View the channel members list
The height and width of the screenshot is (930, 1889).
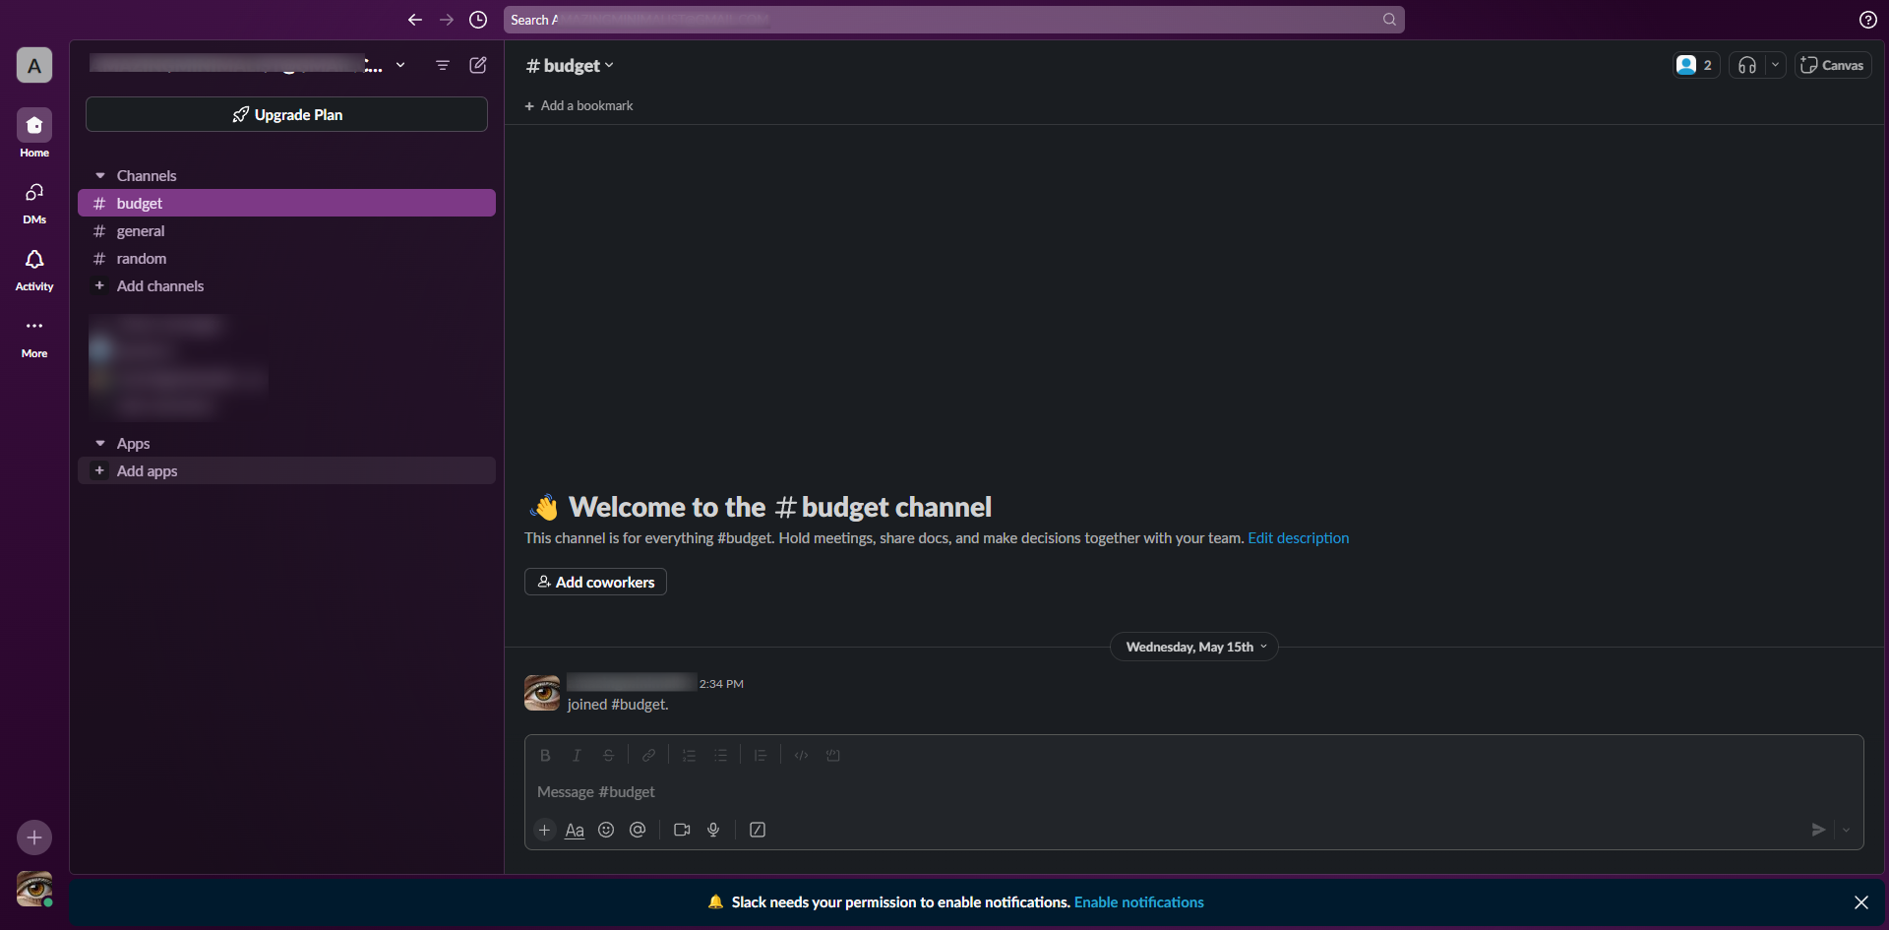point(1696,65)
